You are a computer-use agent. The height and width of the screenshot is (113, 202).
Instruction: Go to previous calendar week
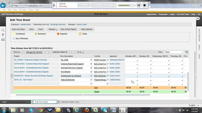[x=49, y=52]
